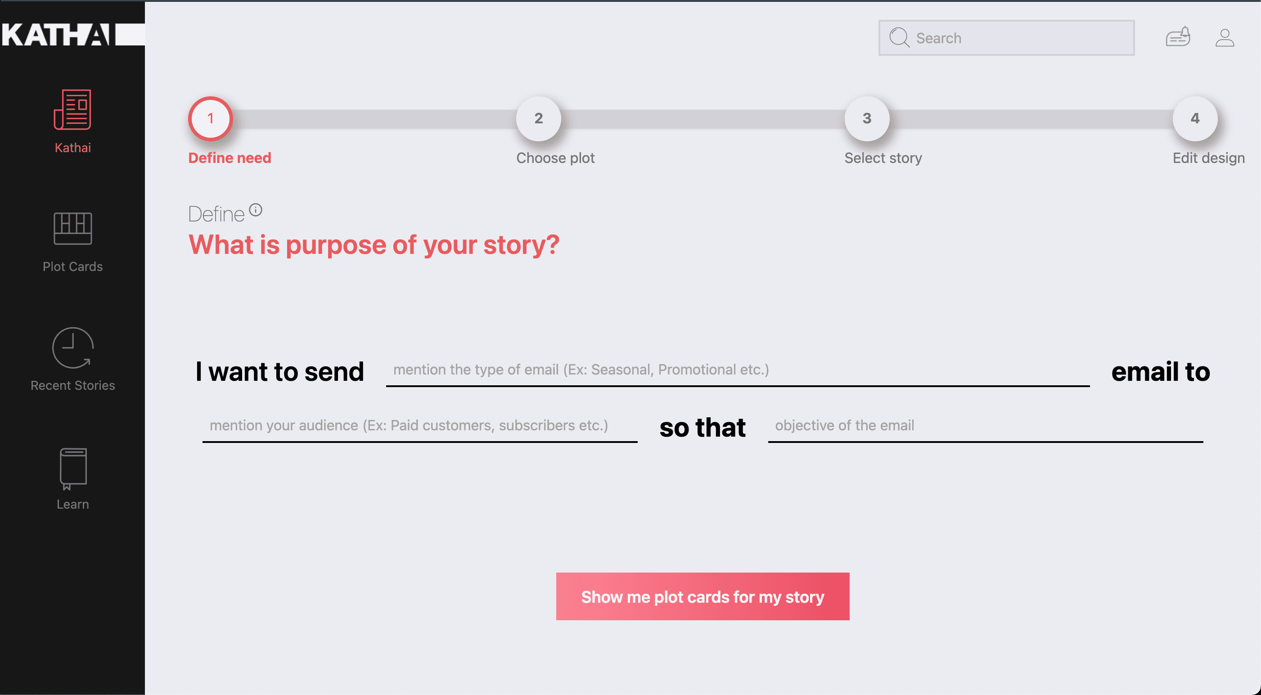
Task: Jump to step 4 circle
Action: tap(1194, 118)
